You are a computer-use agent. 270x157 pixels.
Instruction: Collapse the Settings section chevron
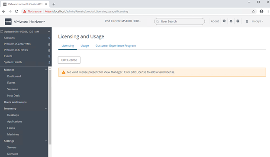(x=46, y=141)
